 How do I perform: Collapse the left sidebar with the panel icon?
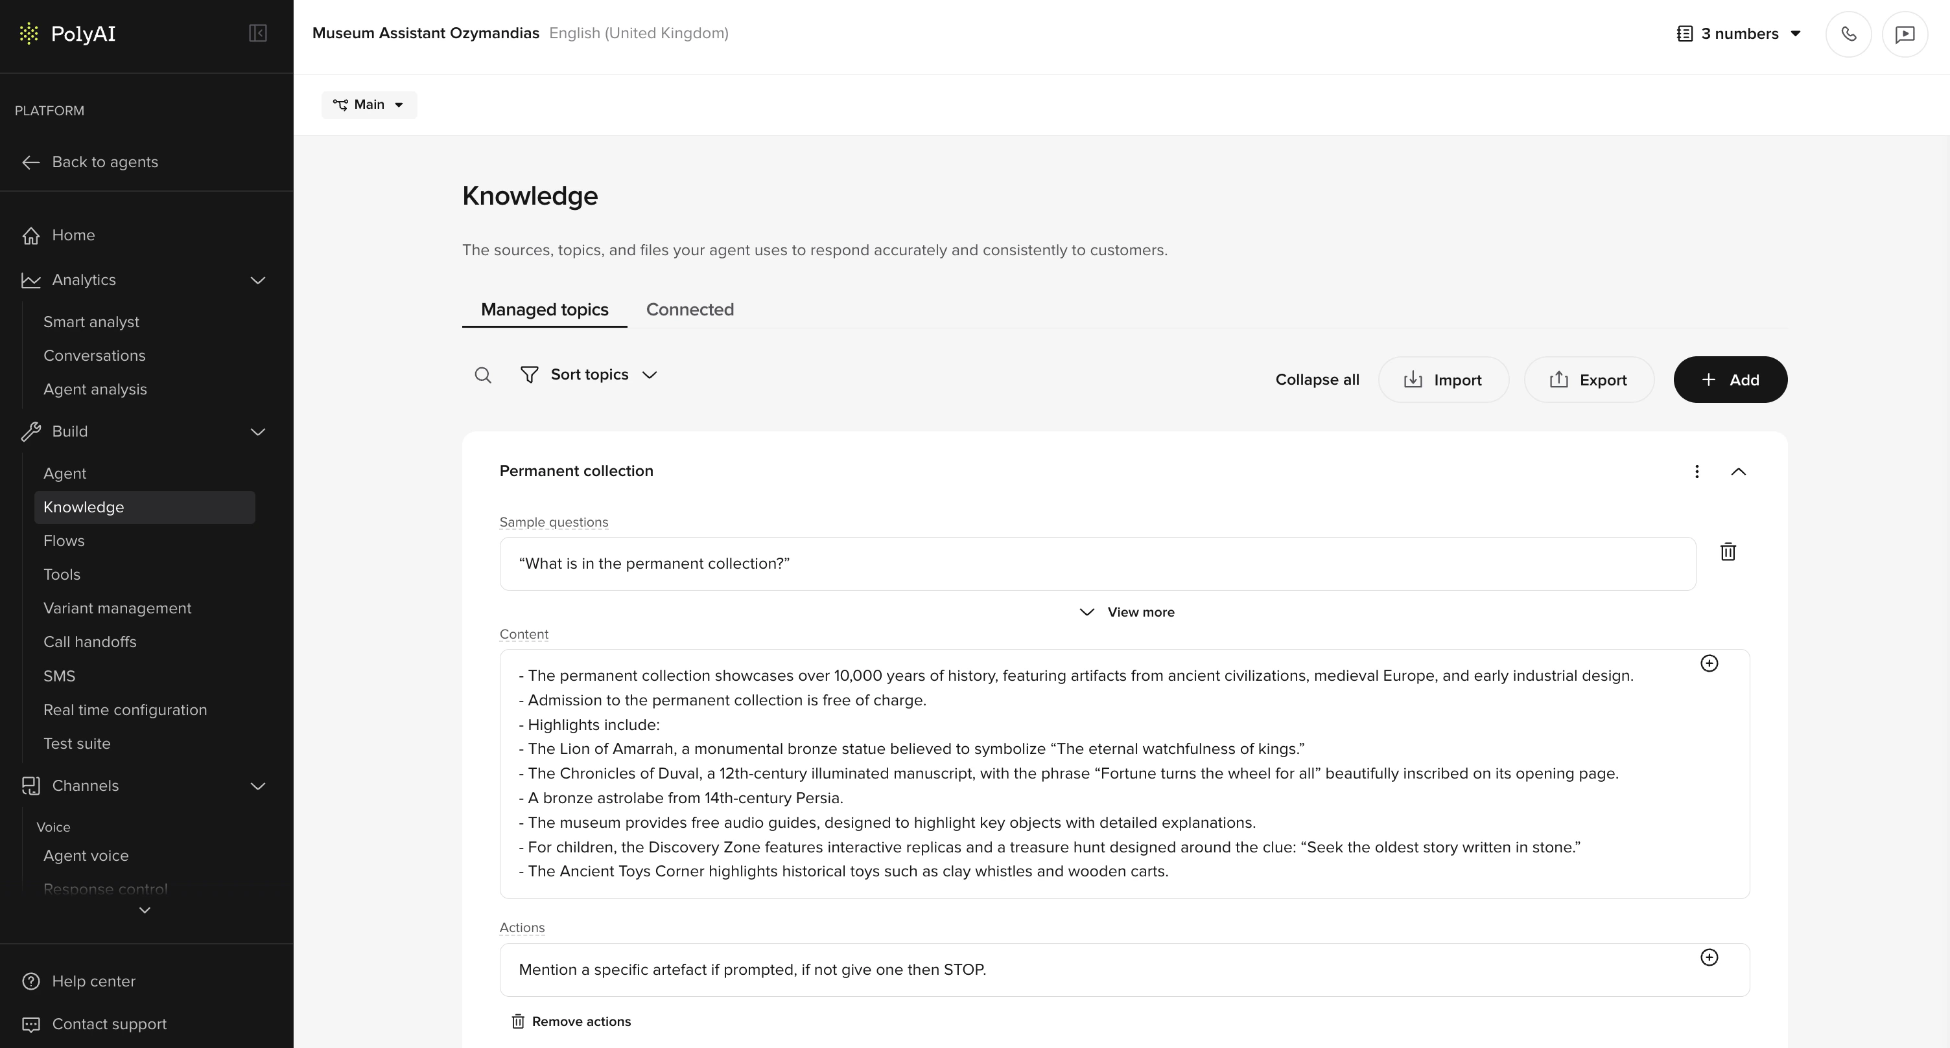click(x=257, y=33)
